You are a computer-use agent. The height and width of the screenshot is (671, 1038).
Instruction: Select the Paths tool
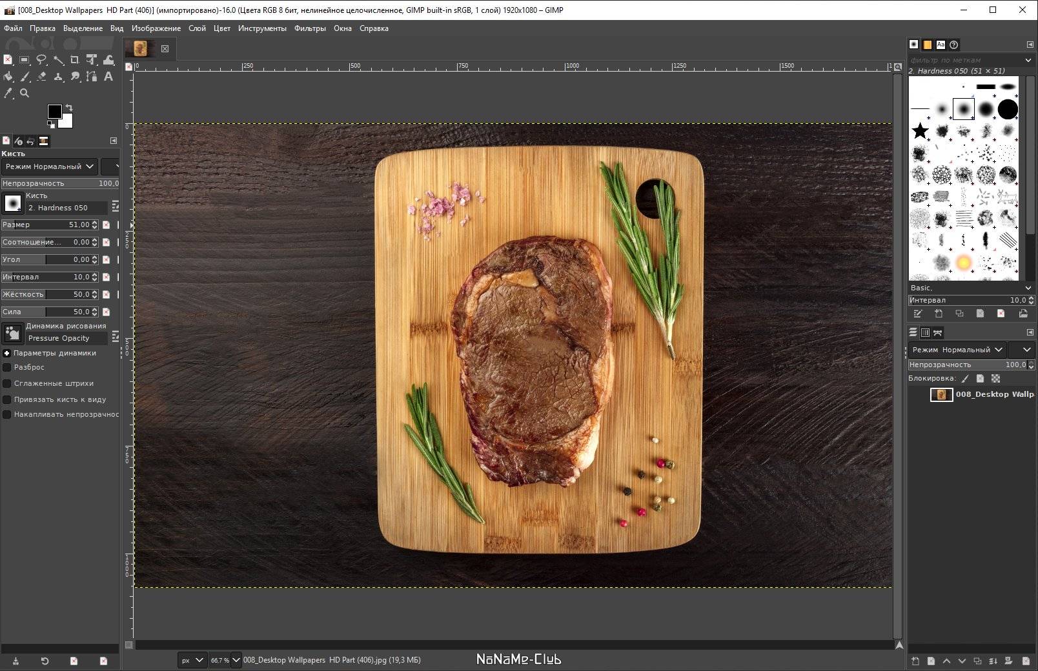pyautogui.click(x=92, y=77)
